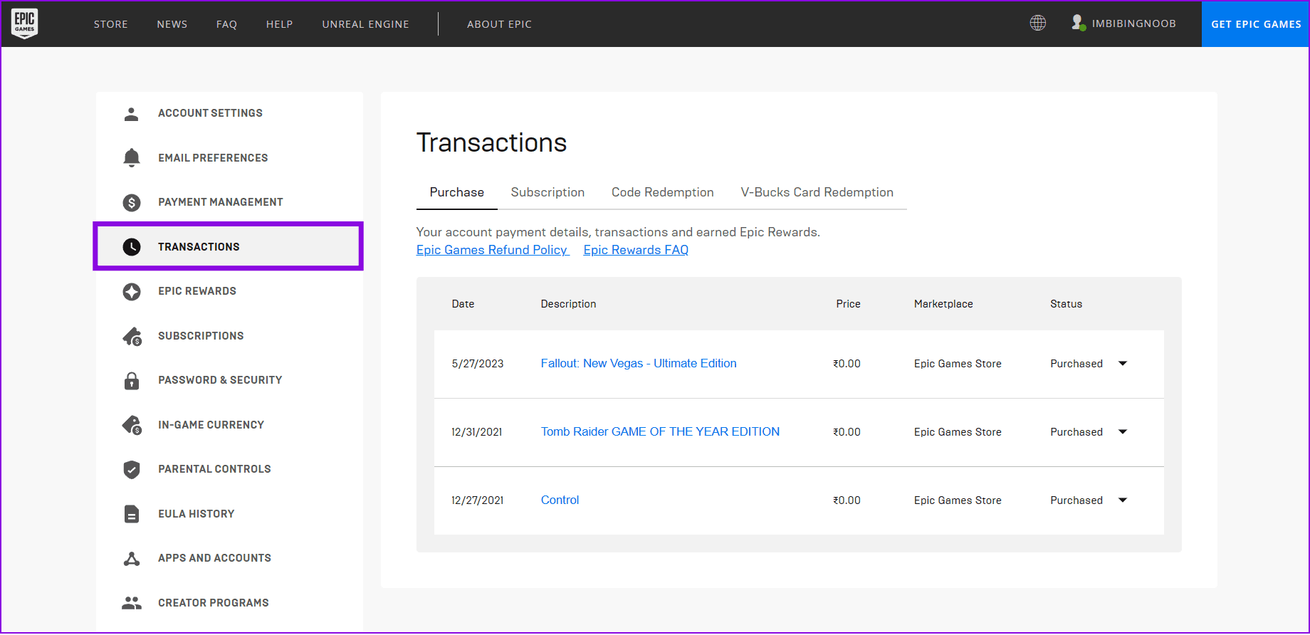The width and height of the screenshot is (1310, 635).
Task: Open the Control game link
Action: coord(560,500)
